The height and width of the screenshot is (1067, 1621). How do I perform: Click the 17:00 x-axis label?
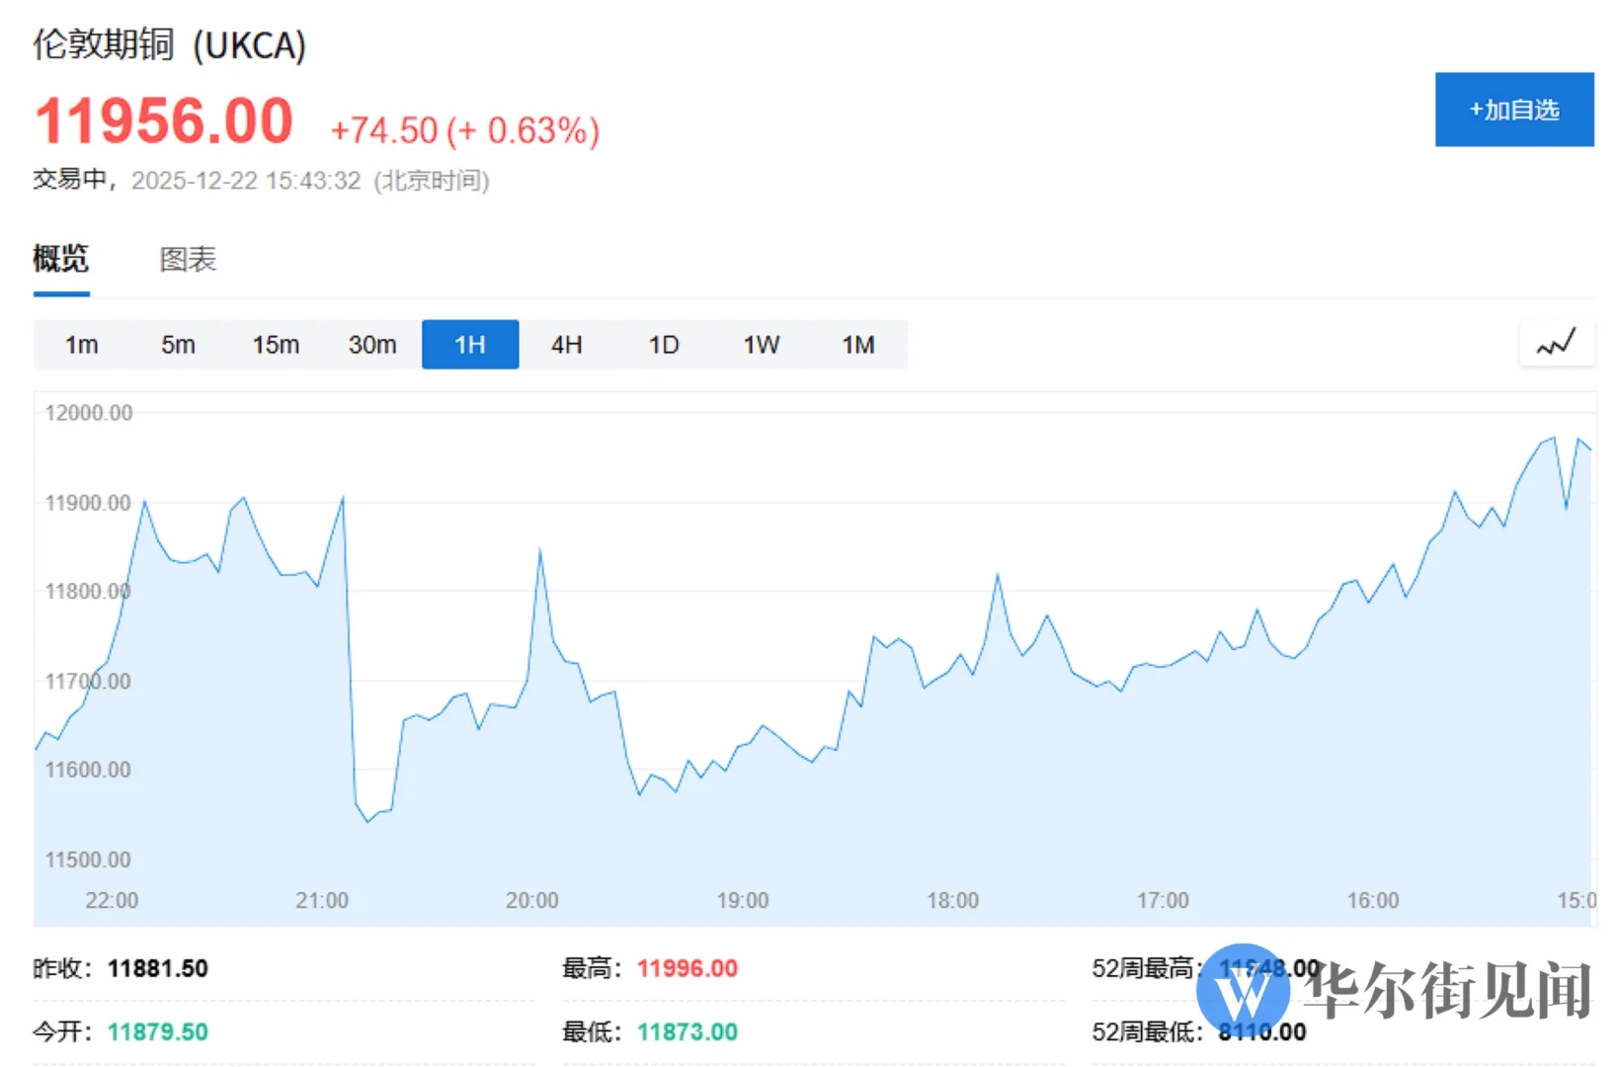tap(1163, 901)
